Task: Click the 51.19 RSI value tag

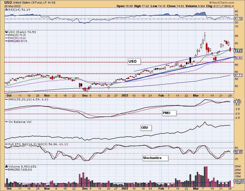Action: 238,19
